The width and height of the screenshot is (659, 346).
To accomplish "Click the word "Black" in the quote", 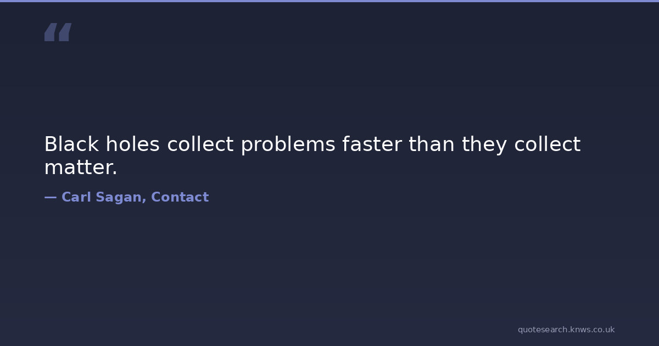I will coord(71,144).
